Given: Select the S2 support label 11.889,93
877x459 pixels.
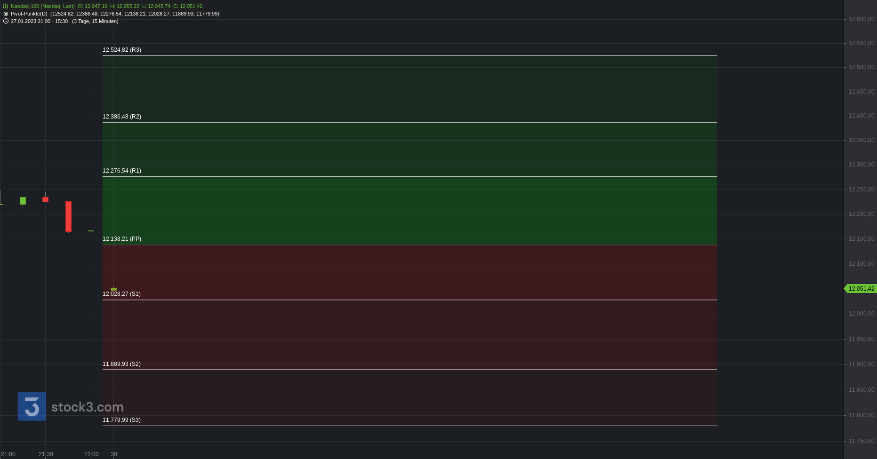Looking at the screenshot, I should (x=121, y=364).
